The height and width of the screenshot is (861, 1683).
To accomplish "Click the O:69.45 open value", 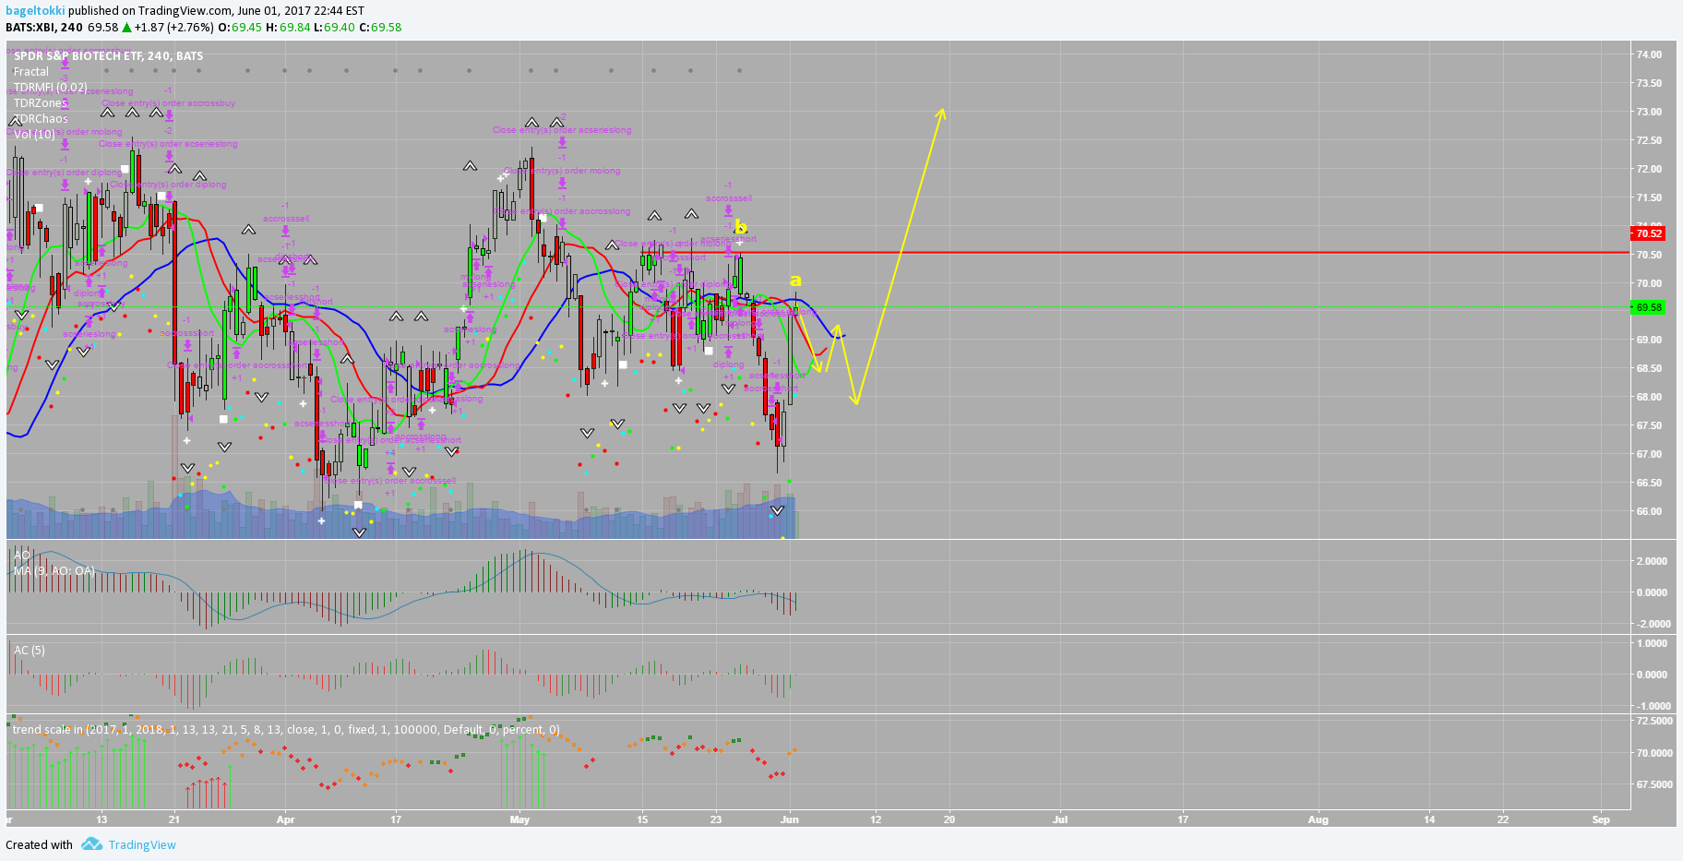I will [239, 28].
